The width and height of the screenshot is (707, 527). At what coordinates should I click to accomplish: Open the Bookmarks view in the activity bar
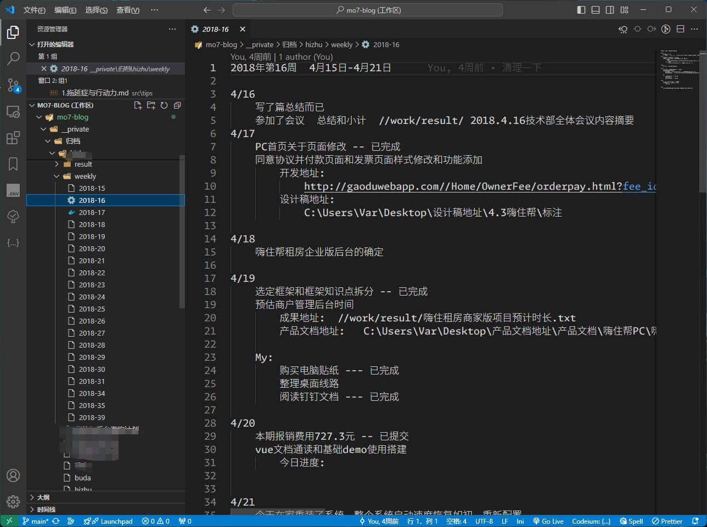click(x=13, y=164)
